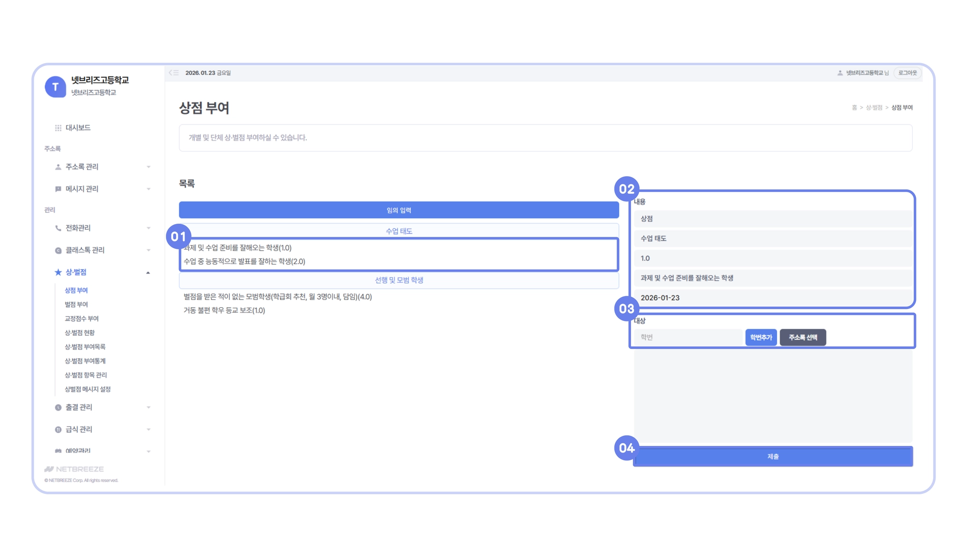Expand the 클래스톡 관리 dropdown arrow

(x=148, y=250)
